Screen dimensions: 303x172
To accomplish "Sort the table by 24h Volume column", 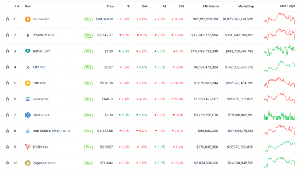I will pos(211,6).
